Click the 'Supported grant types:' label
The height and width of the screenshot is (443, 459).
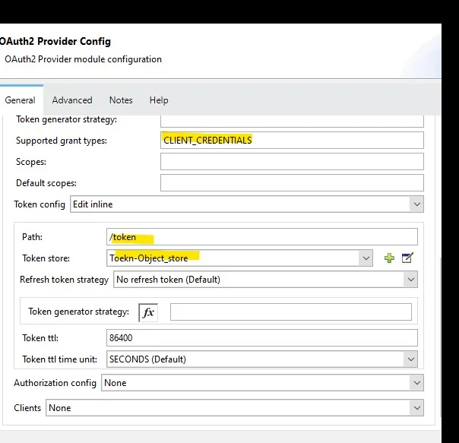(x=62, y=141)
